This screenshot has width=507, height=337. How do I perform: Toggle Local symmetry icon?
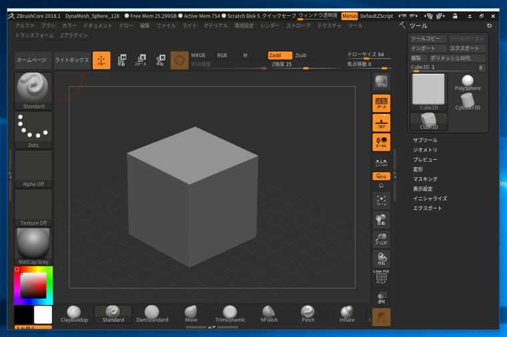tap(382, 142)
